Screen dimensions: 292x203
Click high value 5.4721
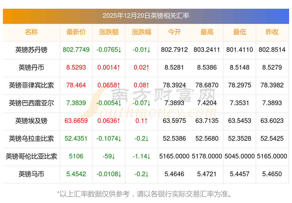[x=207, y=174]
